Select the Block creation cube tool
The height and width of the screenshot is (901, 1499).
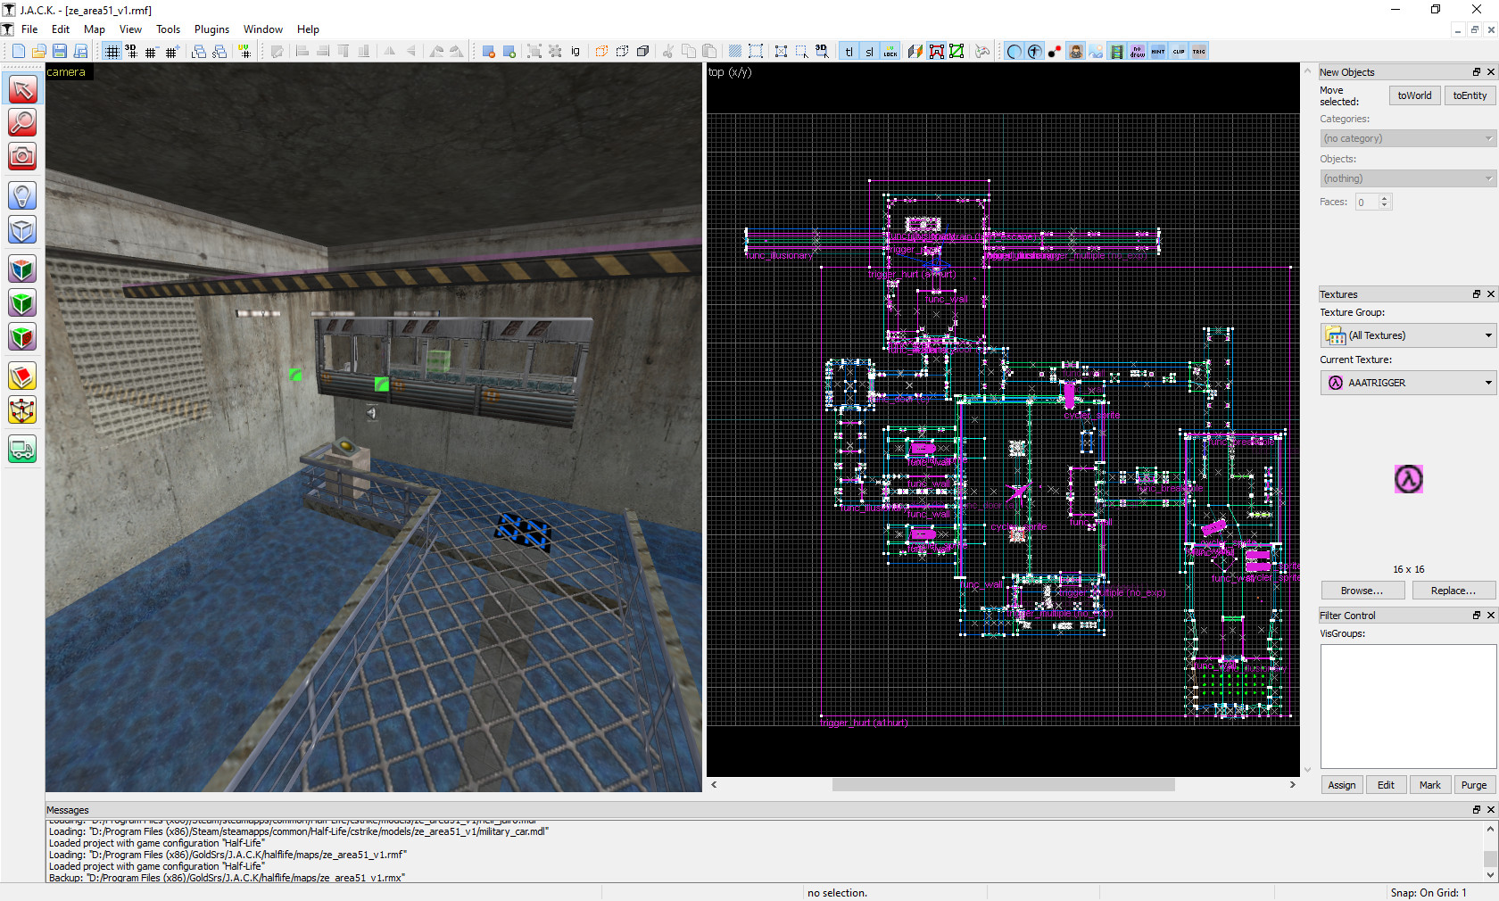(x=22, y=229)
